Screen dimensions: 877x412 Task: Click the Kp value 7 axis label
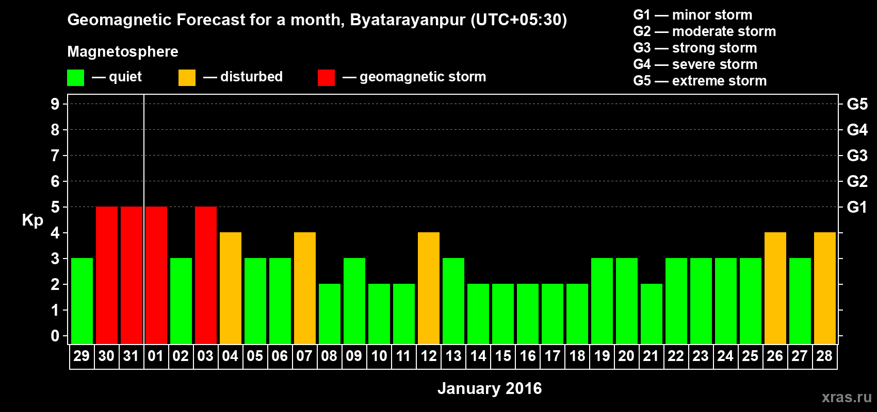55,156
